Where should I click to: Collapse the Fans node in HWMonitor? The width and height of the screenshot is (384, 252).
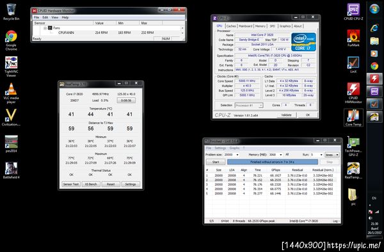point(45,28)
